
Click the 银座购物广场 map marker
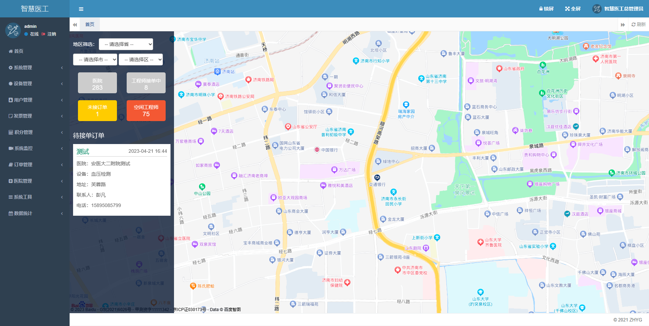pos(530,184)
